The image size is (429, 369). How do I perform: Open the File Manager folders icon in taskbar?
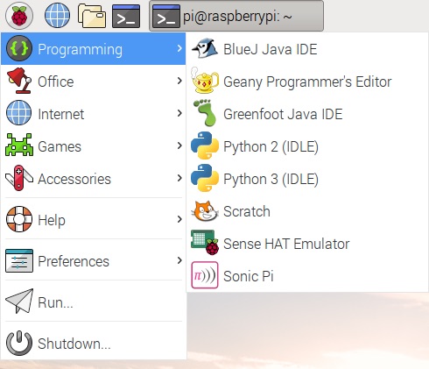click(92, 16)
